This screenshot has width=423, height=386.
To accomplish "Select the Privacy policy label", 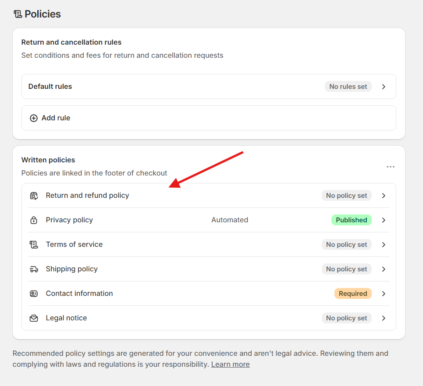I will pyautogui.click(x=69, y=220).
